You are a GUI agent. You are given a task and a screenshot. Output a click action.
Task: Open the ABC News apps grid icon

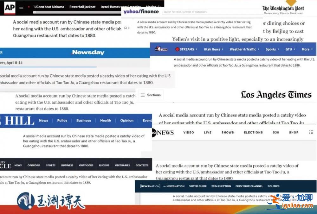pos(311,132)
